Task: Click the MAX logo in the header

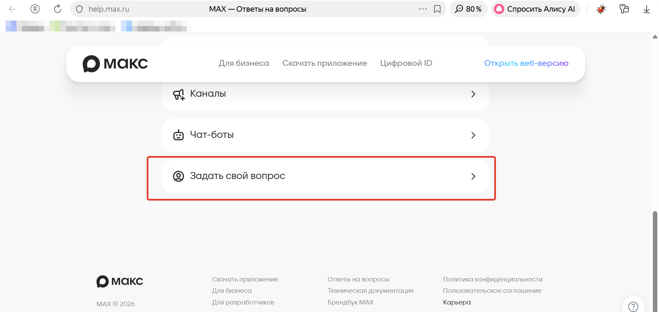Action: pos(115,64)
